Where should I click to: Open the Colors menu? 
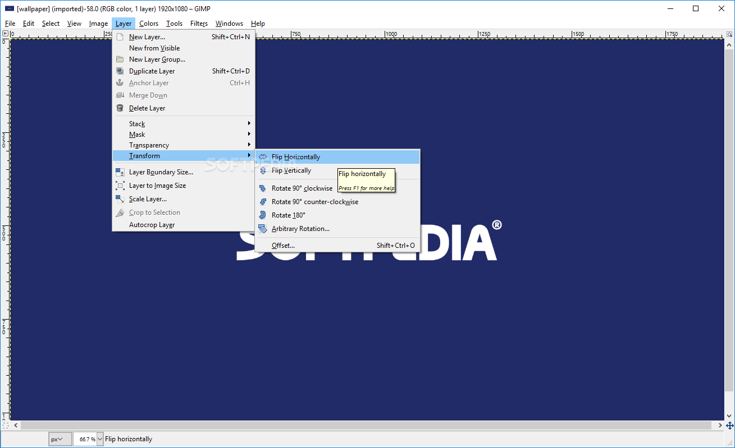click(x=149, y=24)
